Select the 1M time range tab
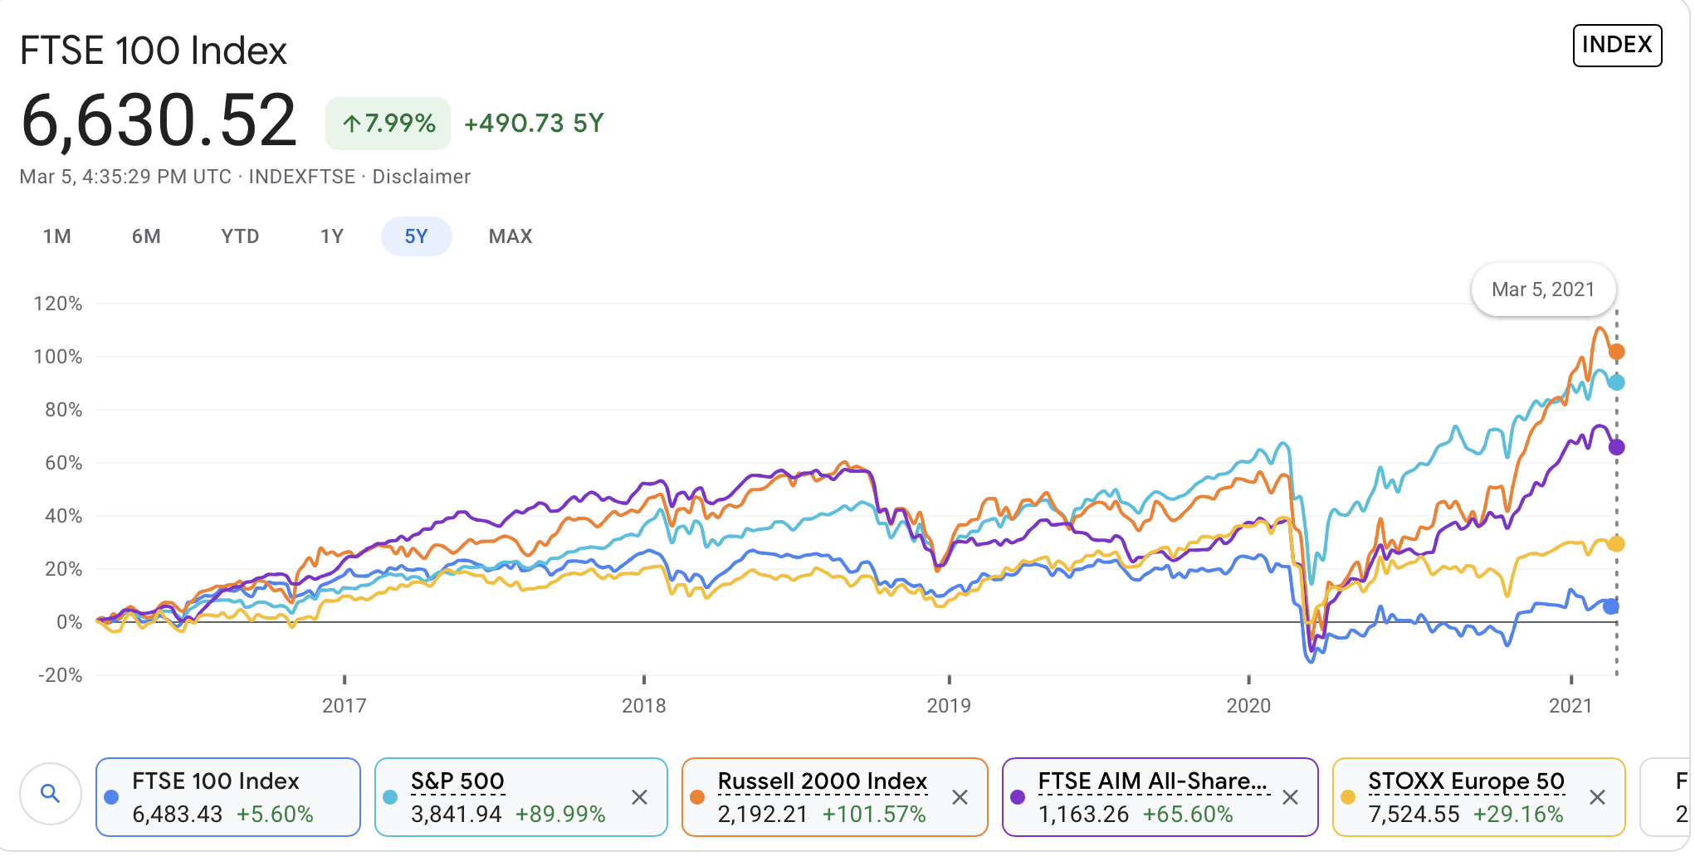The image size is (1695, 861). pos(57,236)
